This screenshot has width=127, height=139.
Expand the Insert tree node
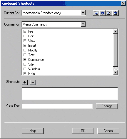25,46
